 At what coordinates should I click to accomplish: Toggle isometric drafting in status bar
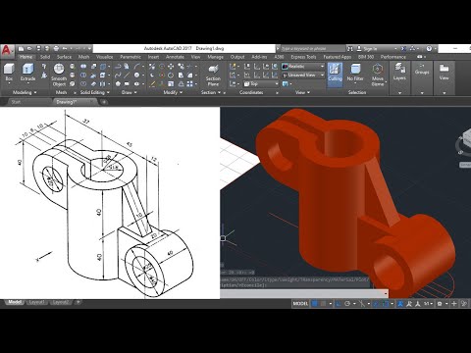[x=361, y=304]
